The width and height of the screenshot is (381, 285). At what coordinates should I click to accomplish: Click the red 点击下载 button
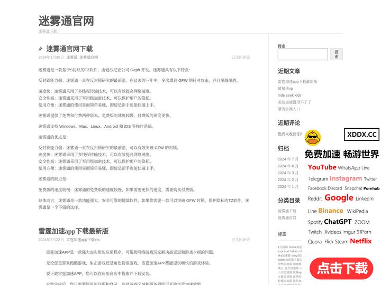click(341, 268)
